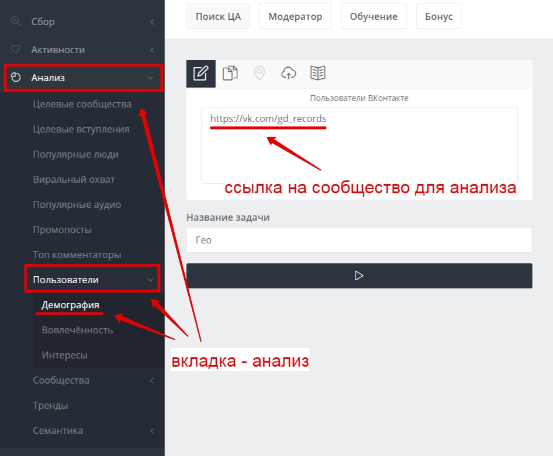The image size is (553, 456).
Task: Open Целевые вступления in sidebar
Action: tap(81, 129)
